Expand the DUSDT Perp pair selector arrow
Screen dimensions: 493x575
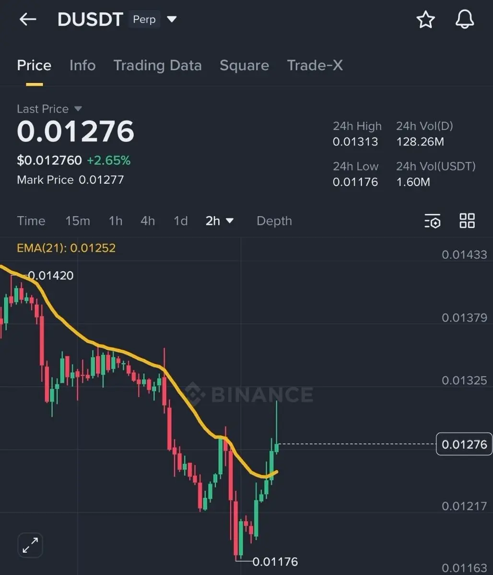click(x=172, y=20)
